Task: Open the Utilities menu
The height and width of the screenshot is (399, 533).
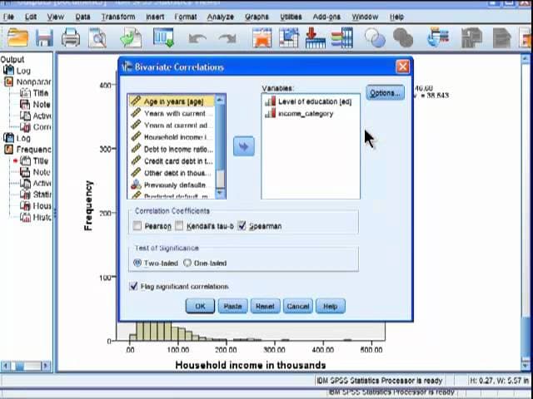Action: (x=291, y=17)
